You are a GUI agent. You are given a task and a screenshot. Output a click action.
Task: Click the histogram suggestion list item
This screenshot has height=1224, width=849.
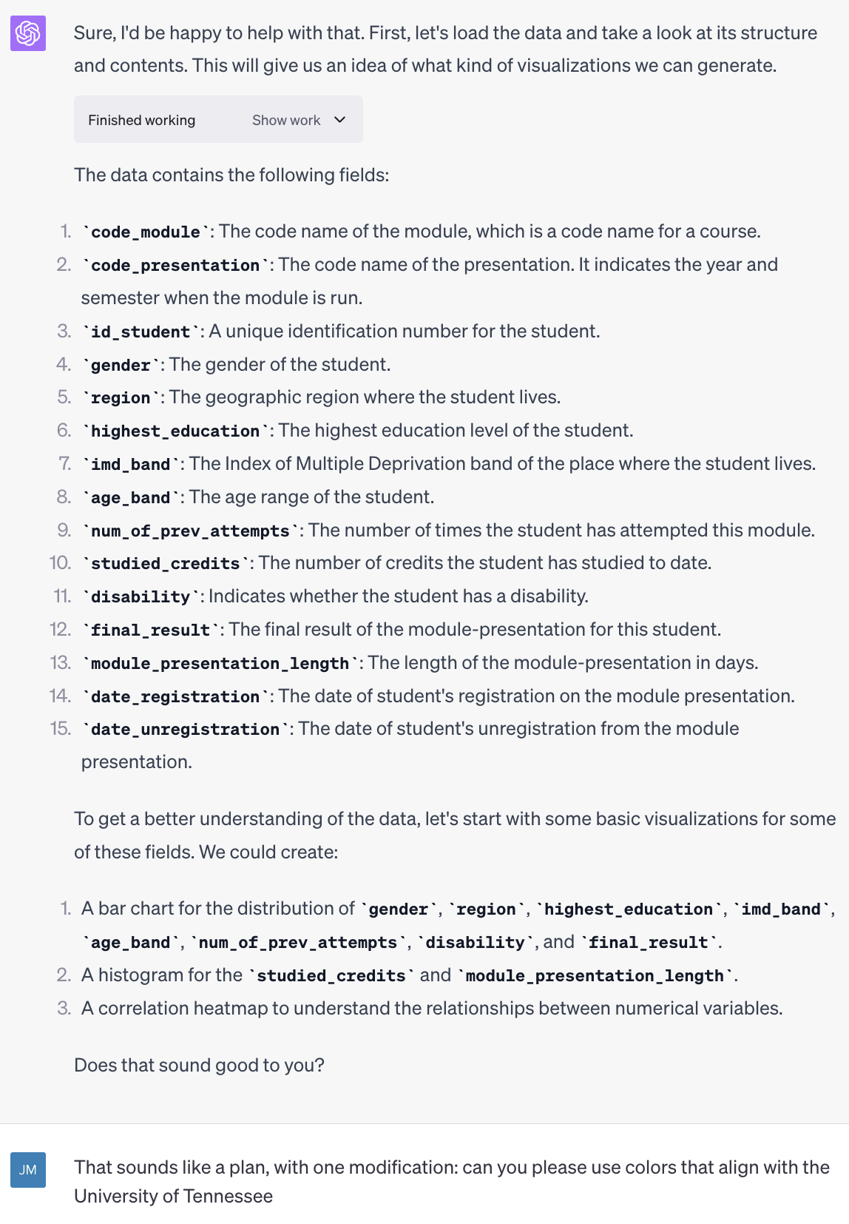click(409, 975)
